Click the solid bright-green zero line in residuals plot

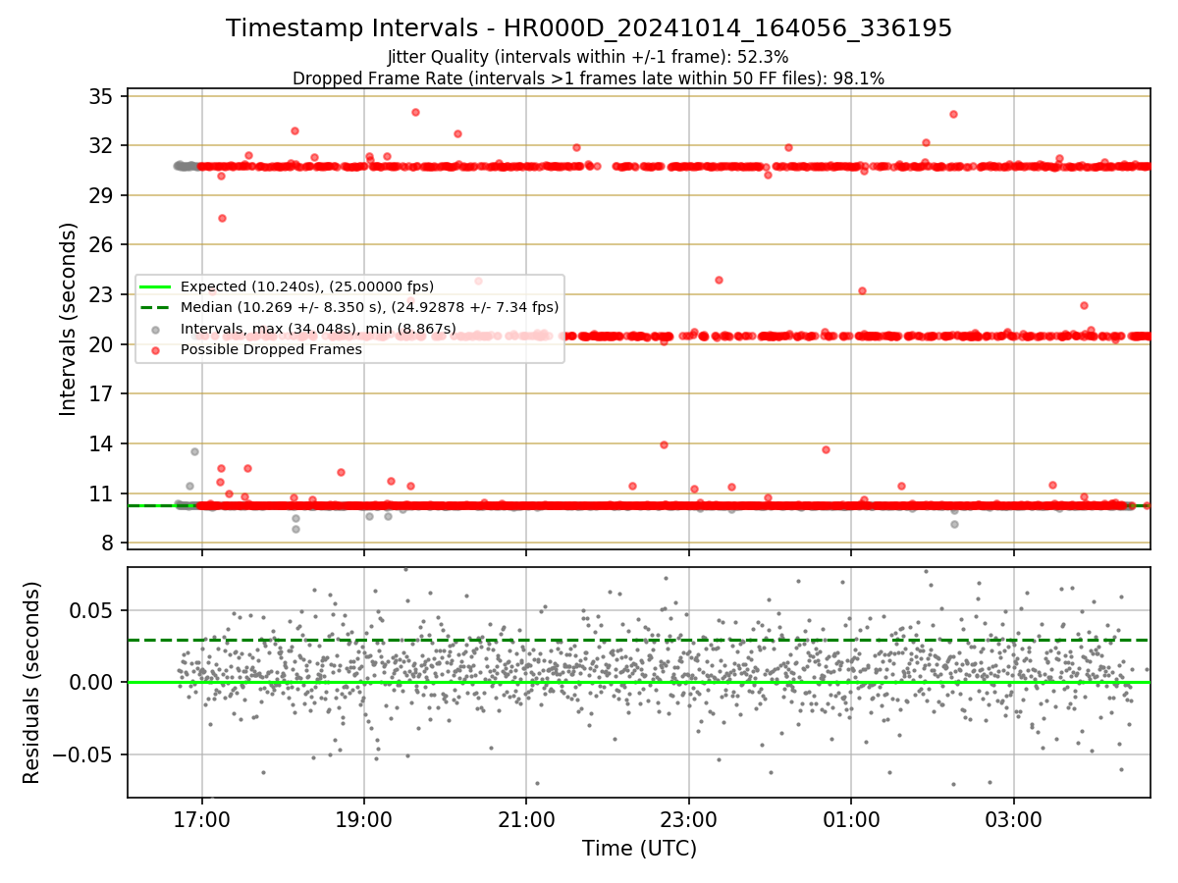[638, 682]
